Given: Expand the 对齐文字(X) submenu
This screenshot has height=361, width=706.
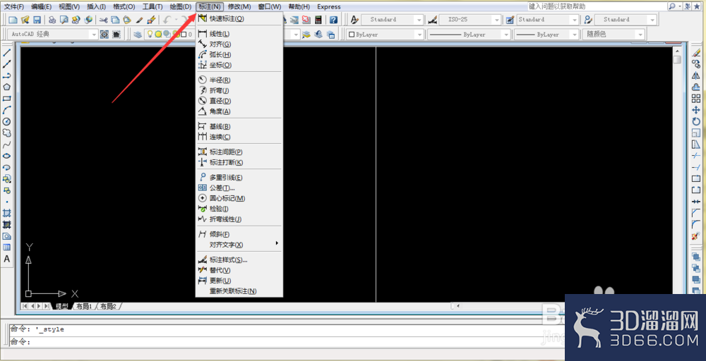Looking at the screenshot, I should (x=239, y=245).
